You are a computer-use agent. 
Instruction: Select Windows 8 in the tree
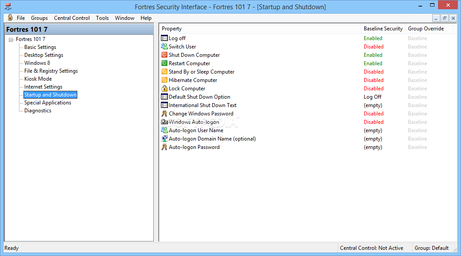pyautogui.click(x=37, y=63)
